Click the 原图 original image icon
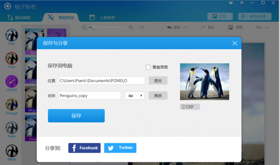The image size is (280, 165). pos(230,27)
